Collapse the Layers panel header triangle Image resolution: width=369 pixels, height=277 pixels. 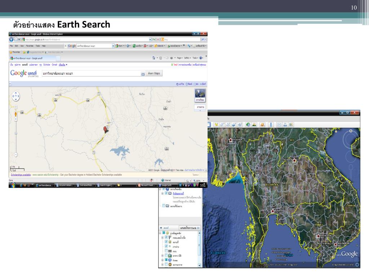[x=161, y=228]
